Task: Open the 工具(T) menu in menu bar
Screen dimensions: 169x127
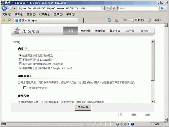Action: [x=58, y=14]
